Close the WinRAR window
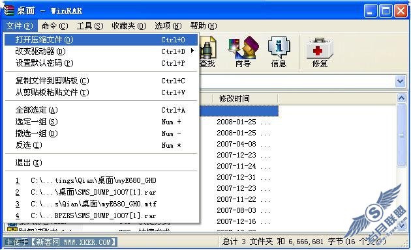Image resolution: width=411 pixels, height=250 pixels. [x=401, y=11]
